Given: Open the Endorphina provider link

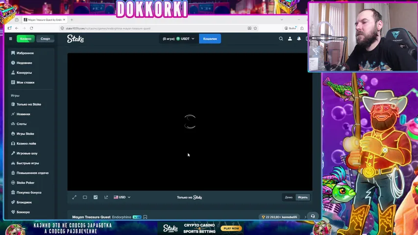Looking at the screenshot, I should pos(122,217).
